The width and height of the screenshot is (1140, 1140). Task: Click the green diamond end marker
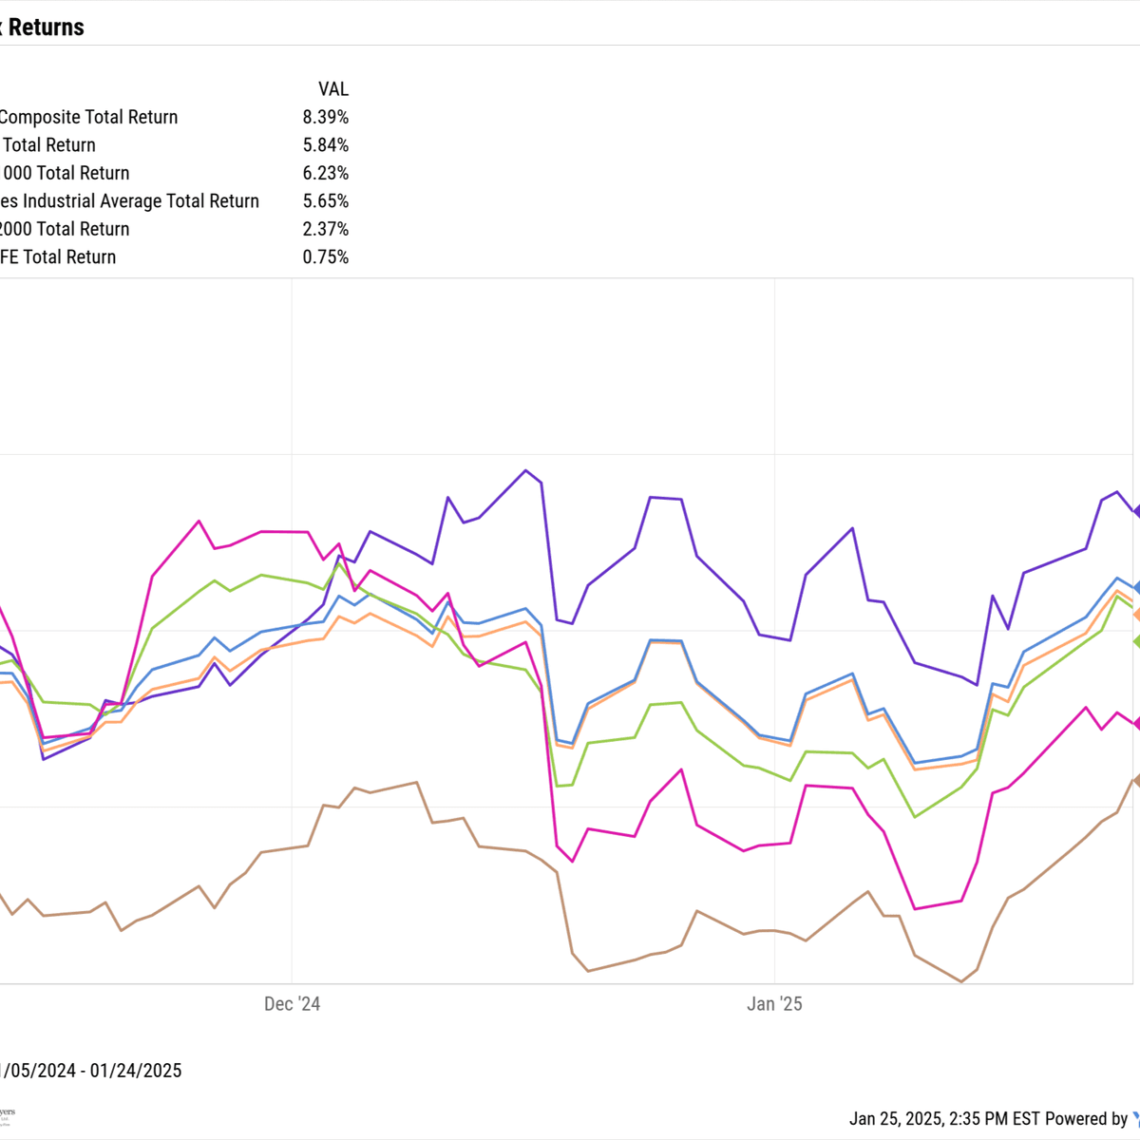point(1136,641)
